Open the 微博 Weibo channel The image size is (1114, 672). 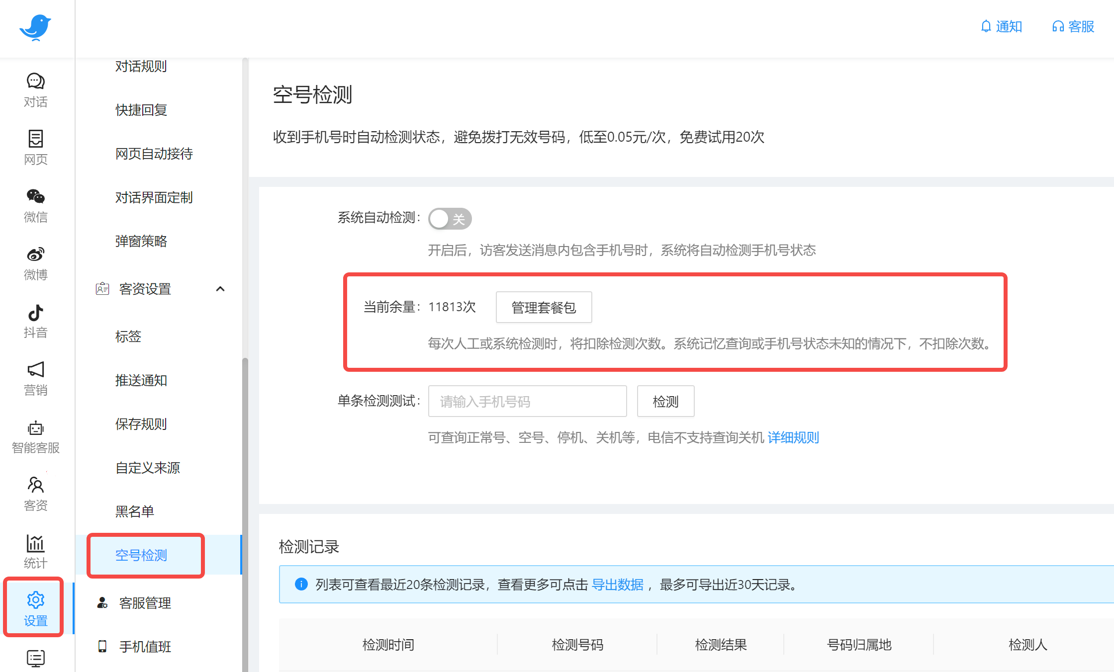35,263
